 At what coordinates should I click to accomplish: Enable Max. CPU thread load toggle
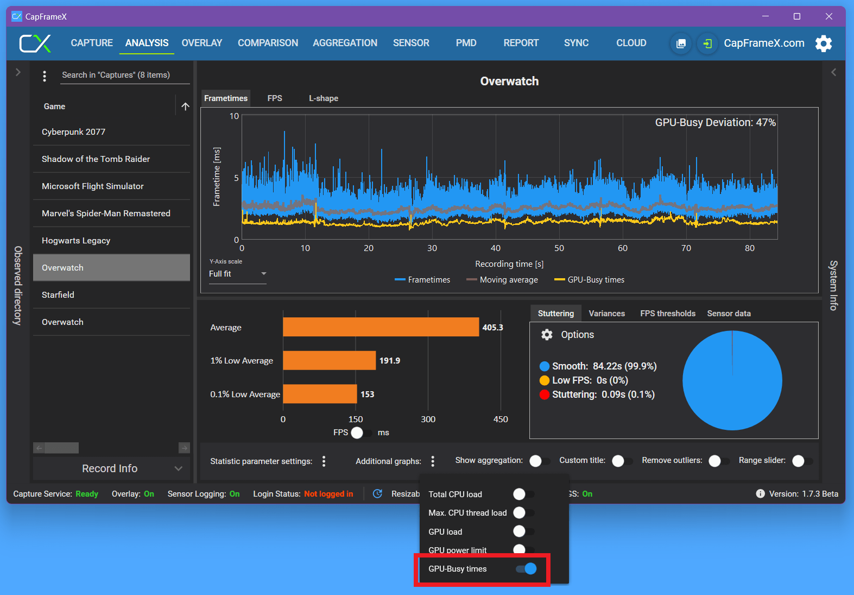(x=524, y=512)
